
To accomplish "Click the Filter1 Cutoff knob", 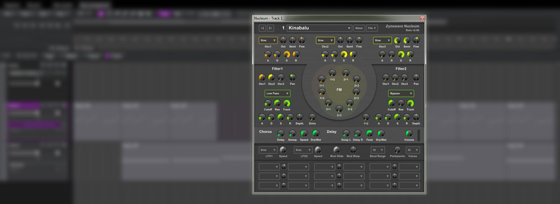I will (268, 103).
